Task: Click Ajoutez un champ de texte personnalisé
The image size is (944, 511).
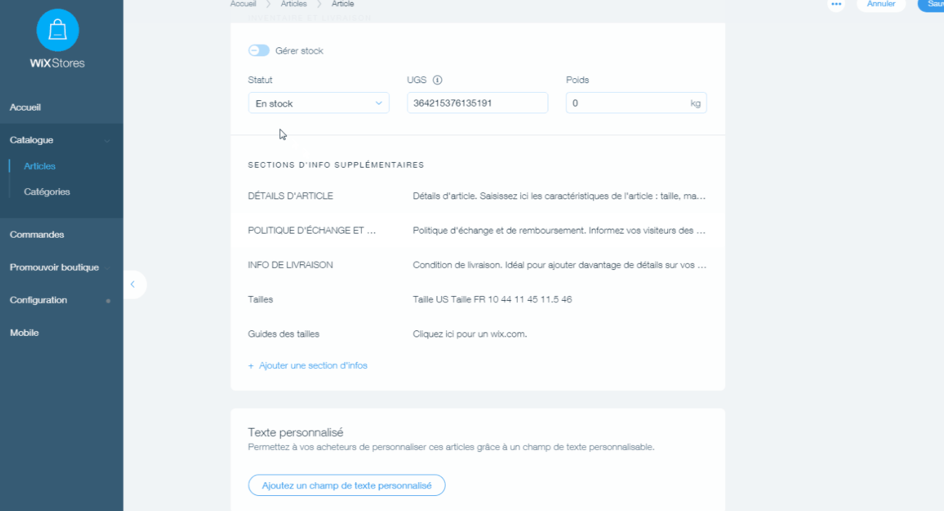Action: pyautogui.click(x=347, y=486)
